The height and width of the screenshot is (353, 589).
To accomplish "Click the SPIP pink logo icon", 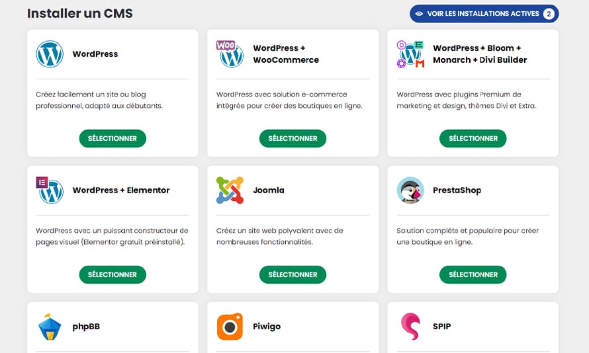I will 410,327.
